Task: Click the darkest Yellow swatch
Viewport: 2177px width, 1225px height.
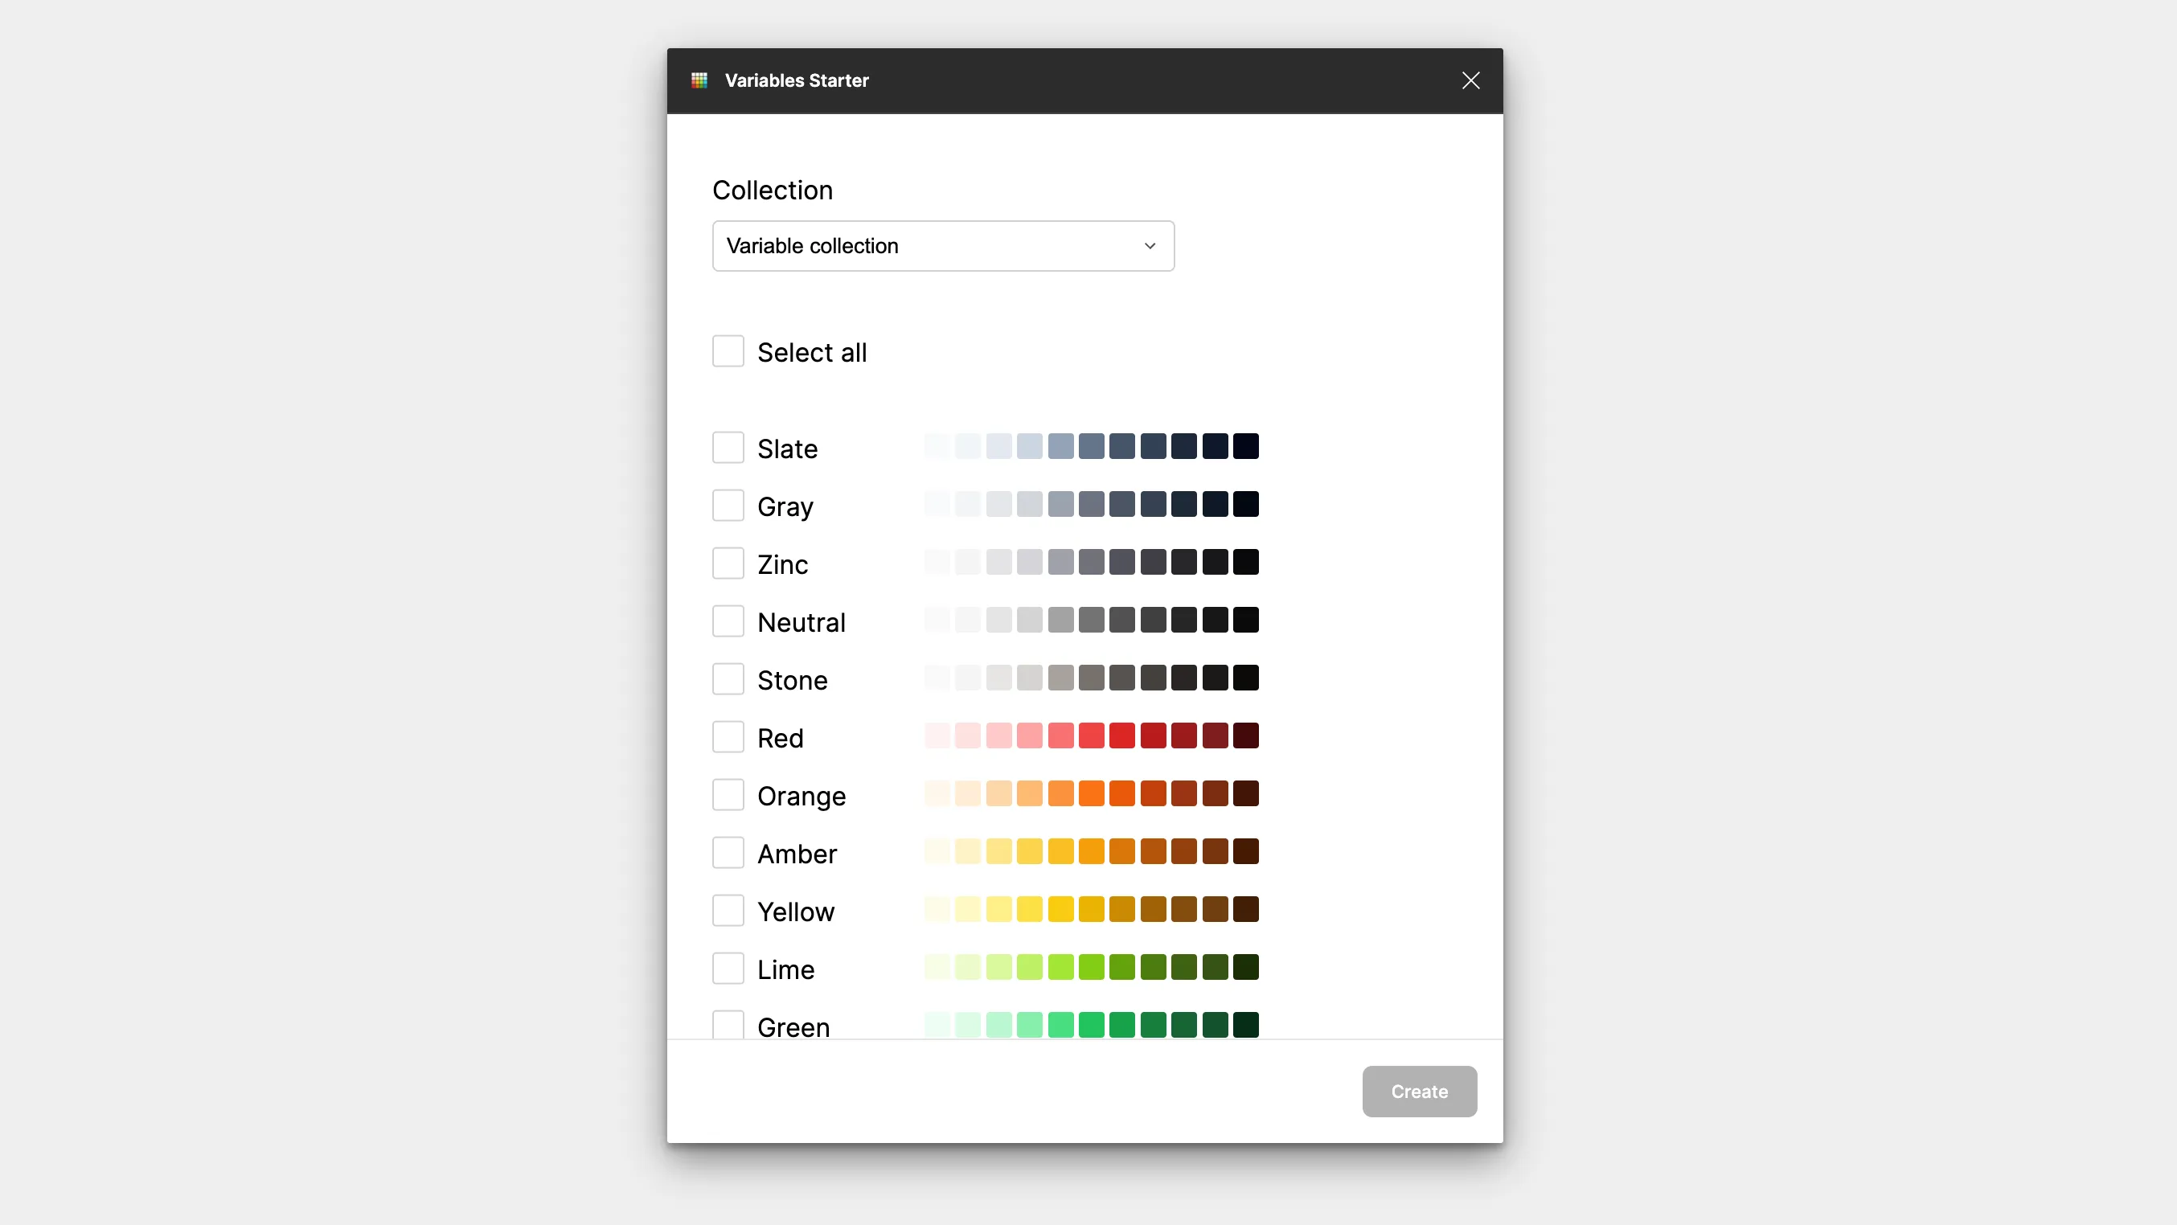Action: [x=1246, y=909]
